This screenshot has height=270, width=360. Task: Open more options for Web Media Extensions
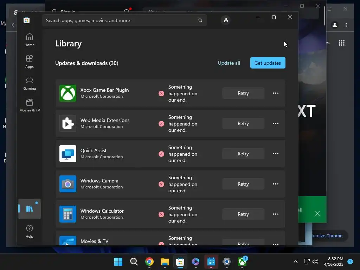click(x=276, y=123)
